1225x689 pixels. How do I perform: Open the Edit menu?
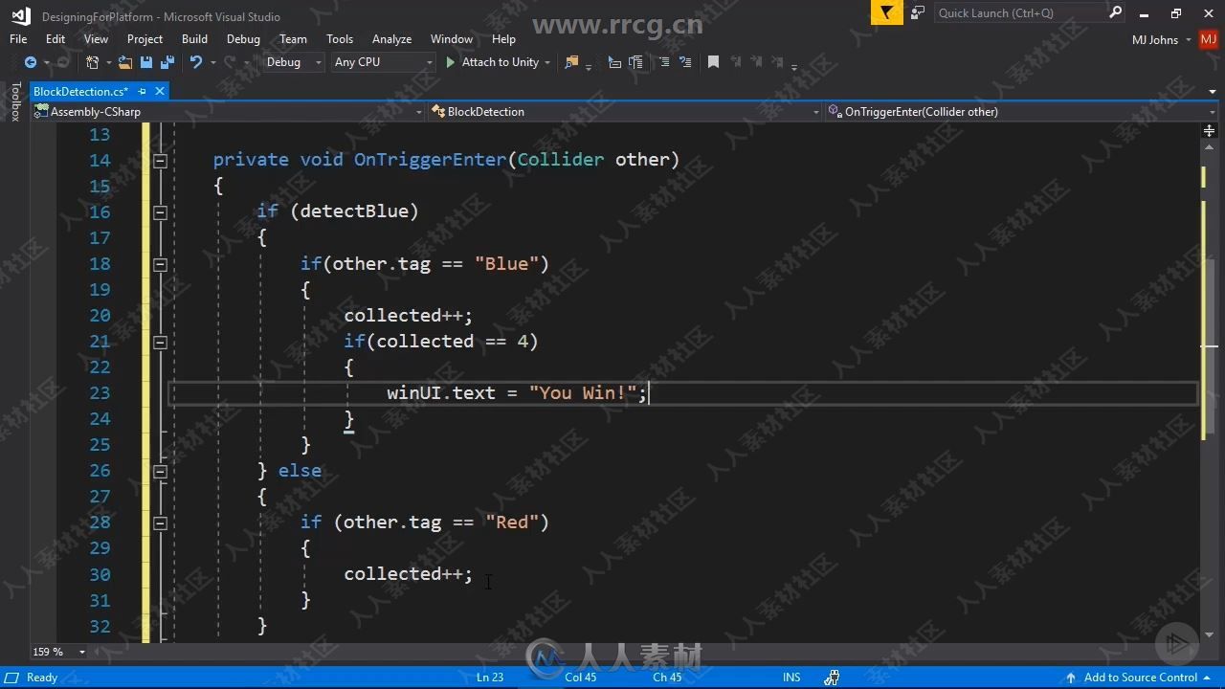(56, 39)
